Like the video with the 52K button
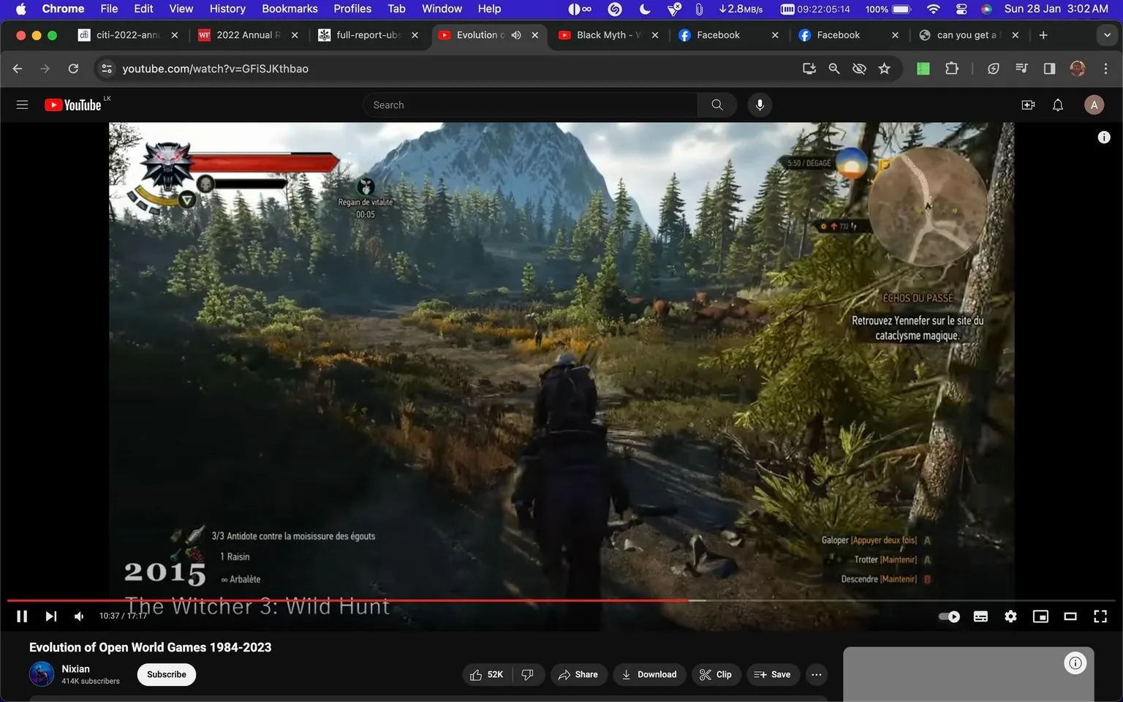The width and height of the screenshot is (1123, 702). click(x=486, y=674)
